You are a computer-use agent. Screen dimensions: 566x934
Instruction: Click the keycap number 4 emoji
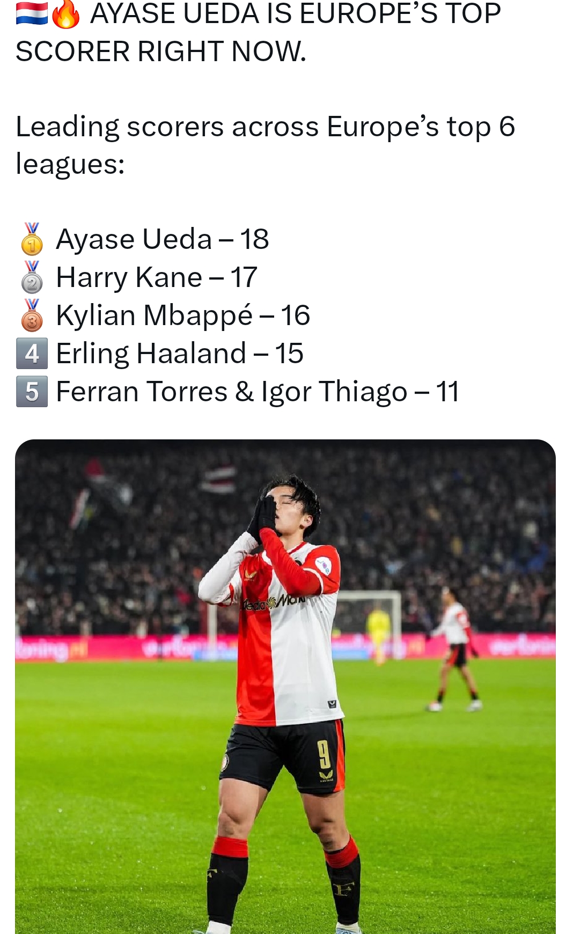(32, 353)
